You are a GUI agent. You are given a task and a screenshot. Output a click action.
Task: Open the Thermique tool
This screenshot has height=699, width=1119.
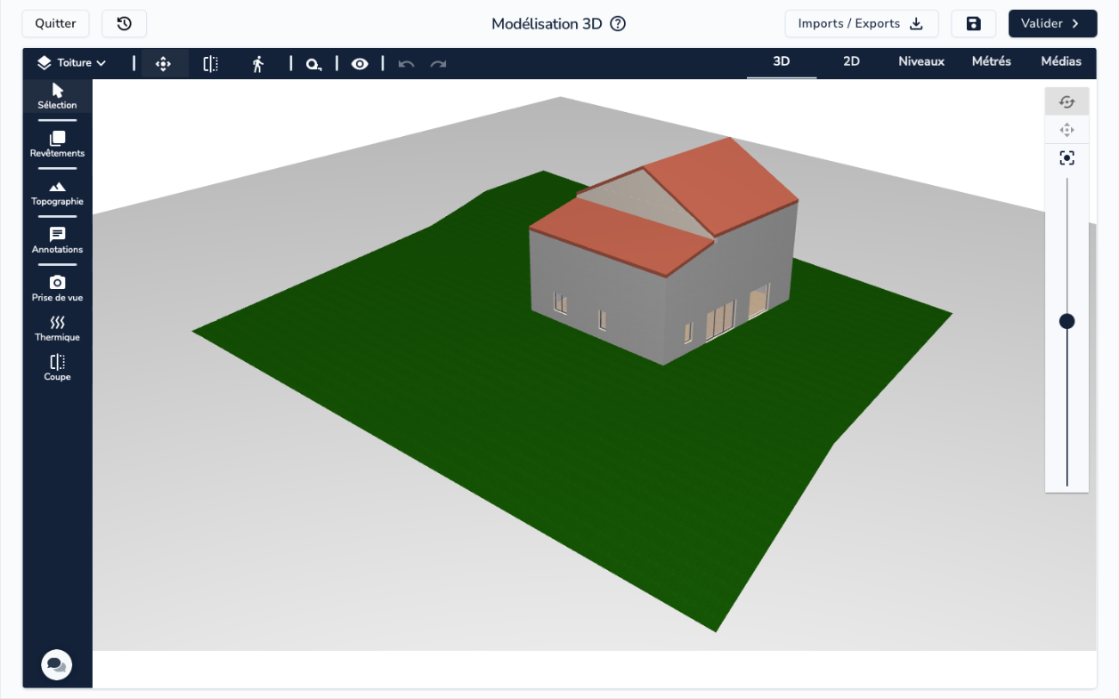57,328
